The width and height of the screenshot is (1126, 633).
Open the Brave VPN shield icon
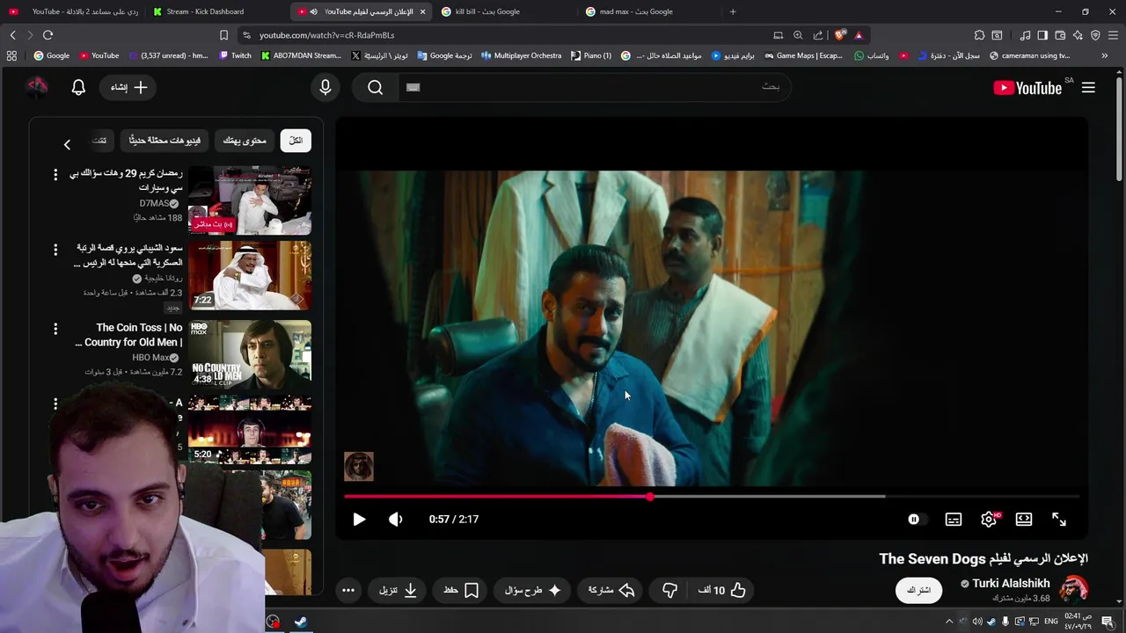point(1095,35)
